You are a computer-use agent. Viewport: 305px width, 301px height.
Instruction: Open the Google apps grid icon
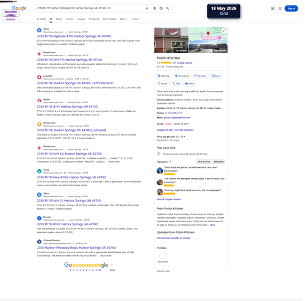pyautogui.click(x=280, y=9)
